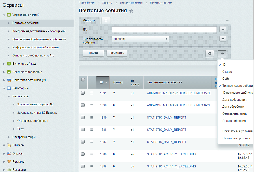Screen dimensions: 254x172
Task: Check the select-all checkbox in table header
Action: click(x=83, y=80)
